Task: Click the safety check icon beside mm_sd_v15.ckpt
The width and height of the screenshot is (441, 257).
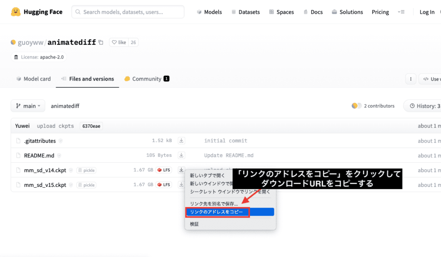Action: [x=71, y=185]
